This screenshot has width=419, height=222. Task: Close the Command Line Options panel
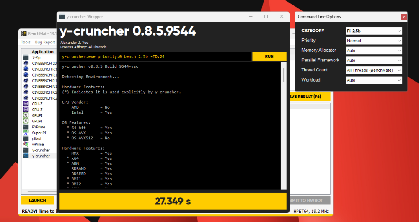[x=403, y=17]
